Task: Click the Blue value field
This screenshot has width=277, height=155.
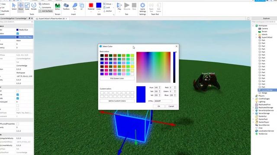Action: pos(171,95)
